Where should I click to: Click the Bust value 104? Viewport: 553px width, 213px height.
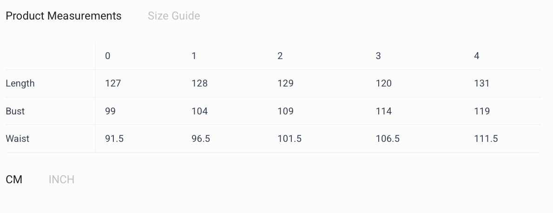click(199, 111)
